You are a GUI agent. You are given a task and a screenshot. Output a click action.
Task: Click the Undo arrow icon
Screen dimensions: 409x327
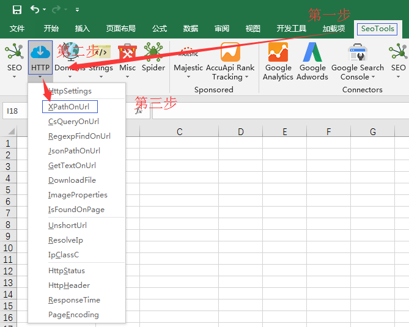(x=35, y=10)
